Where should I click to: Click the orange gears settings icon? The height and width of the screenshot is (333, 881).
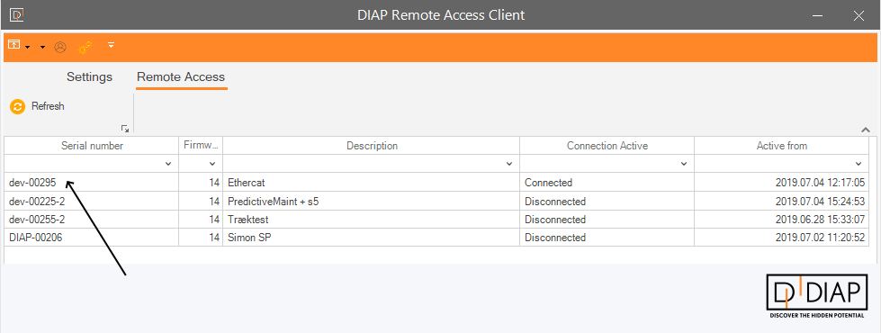point(85,48)
